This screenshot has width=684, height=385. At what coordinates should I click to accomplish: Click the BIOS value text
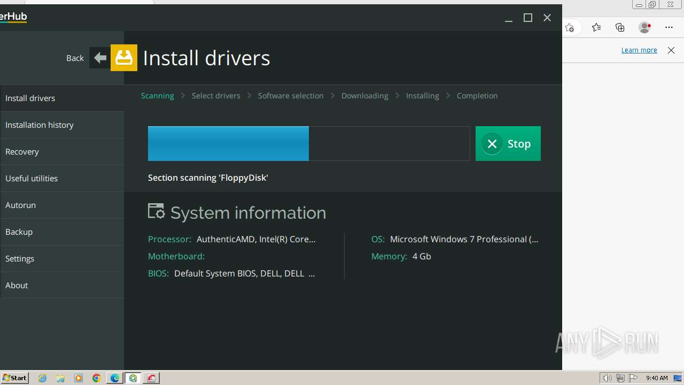click(x=244, y=273)
